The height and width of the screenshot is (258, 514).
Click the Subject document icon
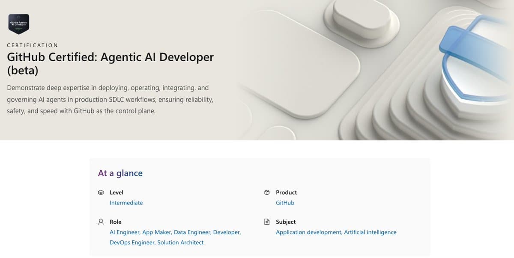(267, 222)
